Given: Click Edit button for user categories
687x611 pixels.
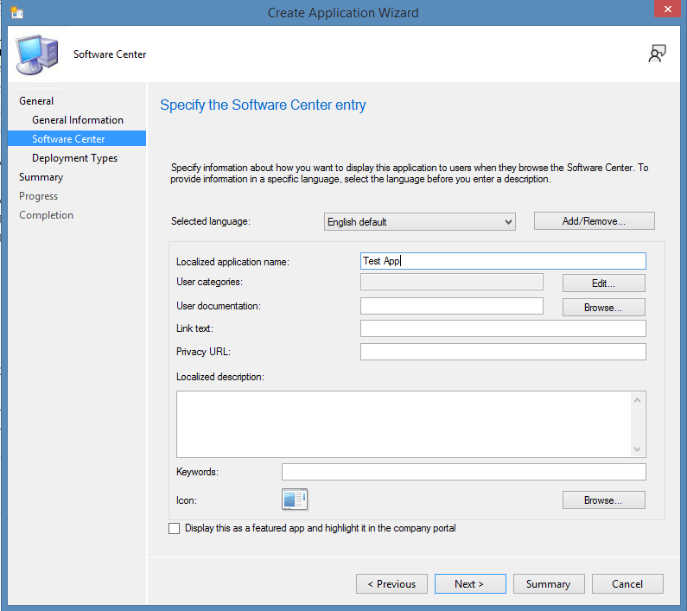Looking at the screenshot, I should [604, 283].
